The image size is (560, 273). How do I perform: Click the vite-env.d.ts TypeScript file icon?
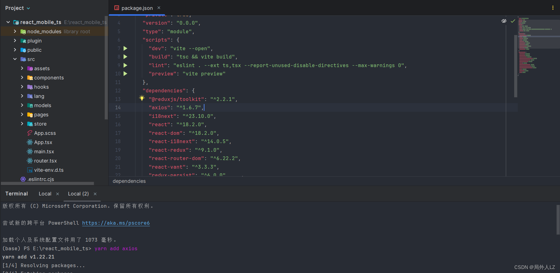pos(30,170)
